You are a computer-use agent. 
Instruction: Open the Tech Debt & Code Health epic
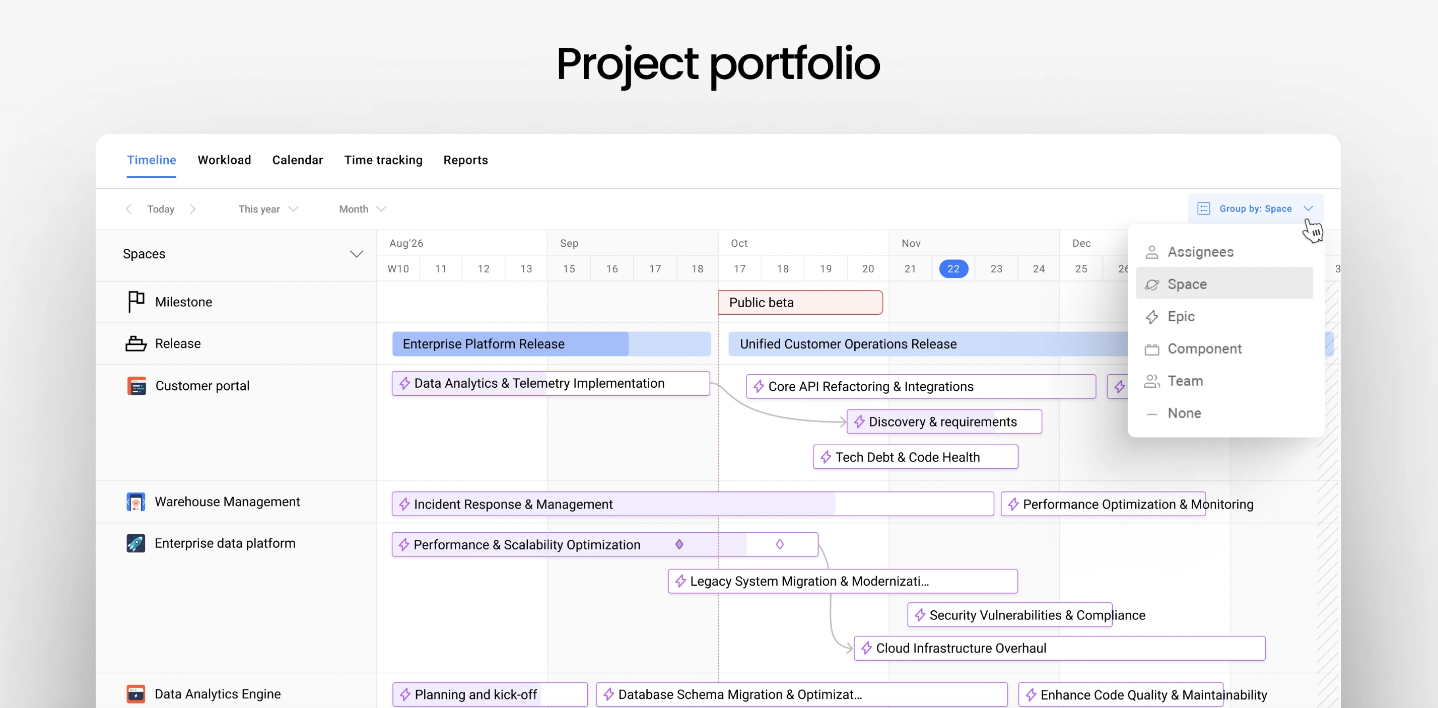(916, 457)
